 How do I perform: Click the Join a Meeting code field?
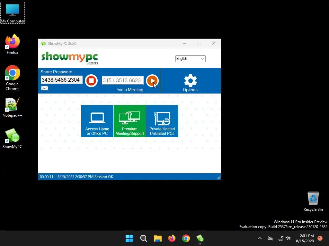(122, 80)
